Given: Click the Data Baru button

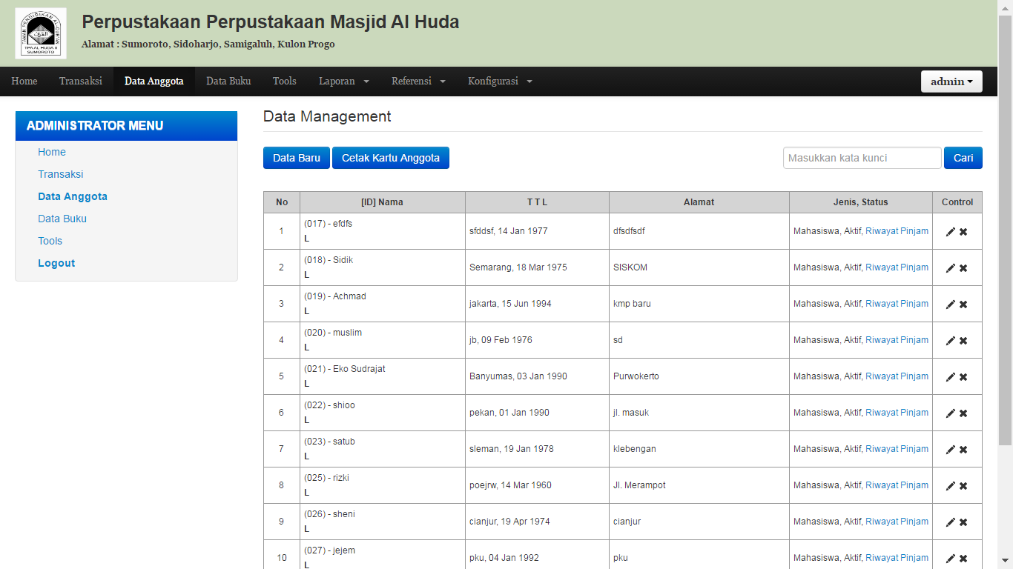Looking at the screenshot, I should (296, 158).
